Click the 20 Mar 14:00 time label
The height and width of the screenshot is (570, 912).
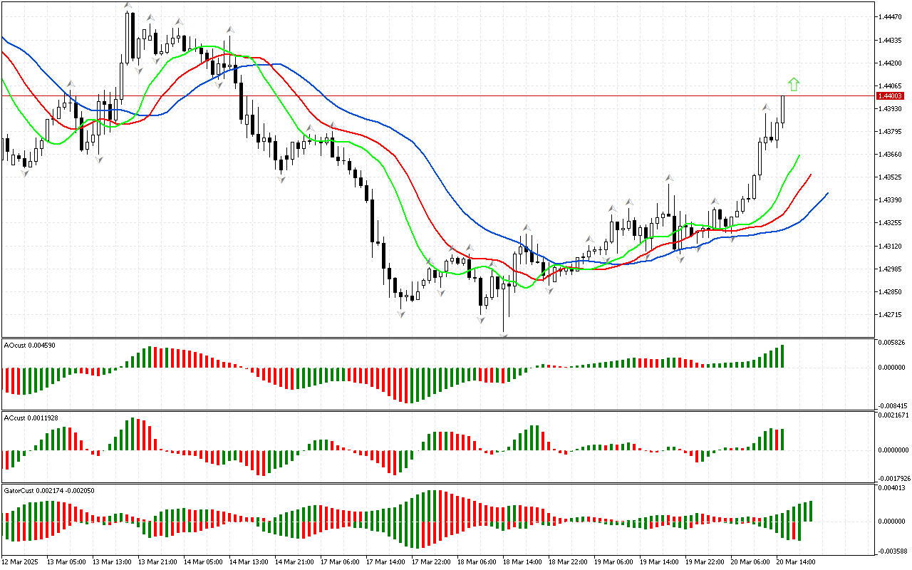tap(796, 561)
